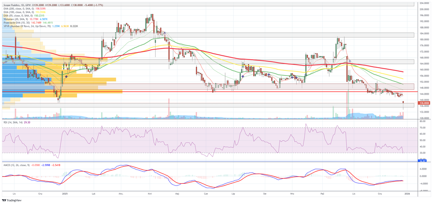Image resolution: width=433 pixels, height=204 pixels.
Task: Click the Paź month label on time axis
Action: click(322, 194)
